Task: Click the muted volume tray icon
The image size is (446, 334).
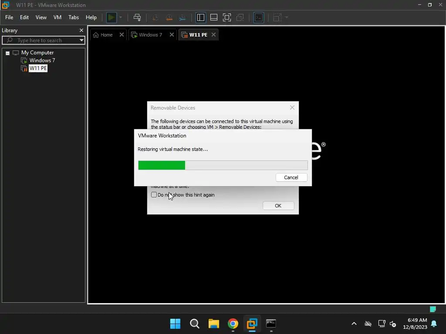Action: click(393, 324)
